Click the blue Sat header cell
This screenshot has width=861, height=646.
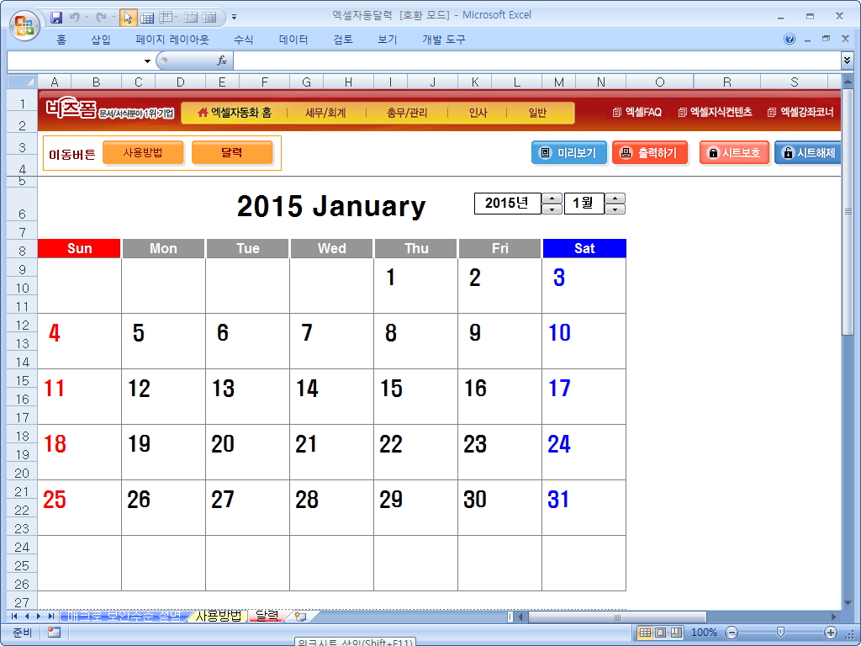coord(584,248)
